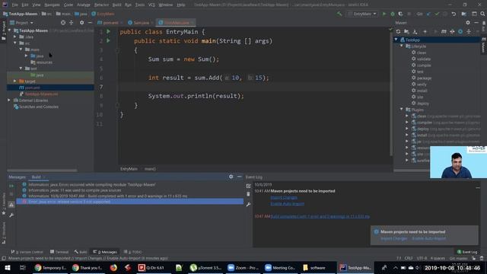487x274 pixels.
Task: Click the blue Git update project arrow
Action: [x=428, y=14]
